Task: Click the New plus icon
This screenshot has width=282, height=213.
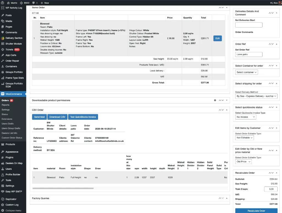Action: click(x=42, y=3)
